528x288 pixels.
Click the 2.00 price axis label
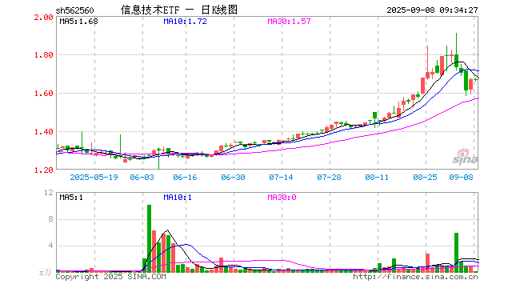click(x=43, y=17)
